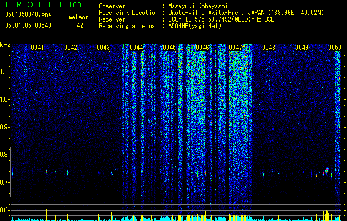Click the date stamp 05.01.05 00:40
This screenshot has width=347, height=221.
(x=28, y=25)
